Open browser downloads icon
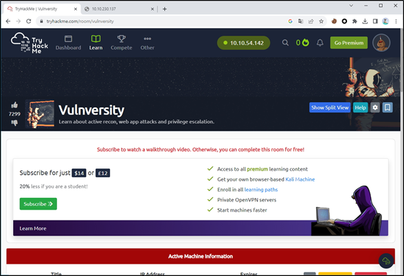Screen dimensions: 404x276 tap(365, 21)
